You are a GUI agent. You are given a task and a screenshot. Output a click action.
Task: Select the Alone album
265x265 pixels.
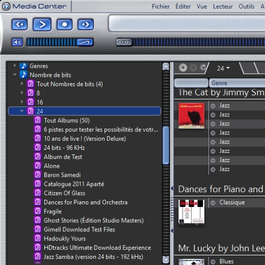click(x=51, y=166)
